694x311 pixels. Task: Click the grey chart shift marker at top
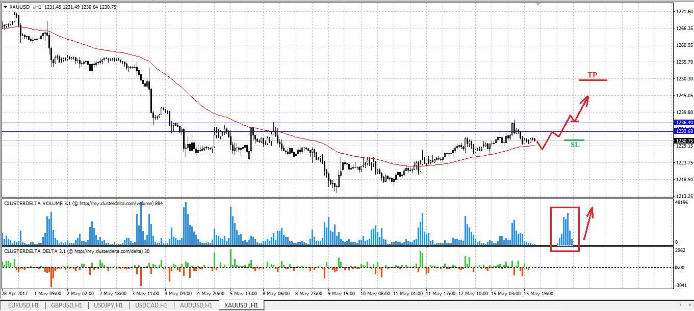[x=537, y=5]
